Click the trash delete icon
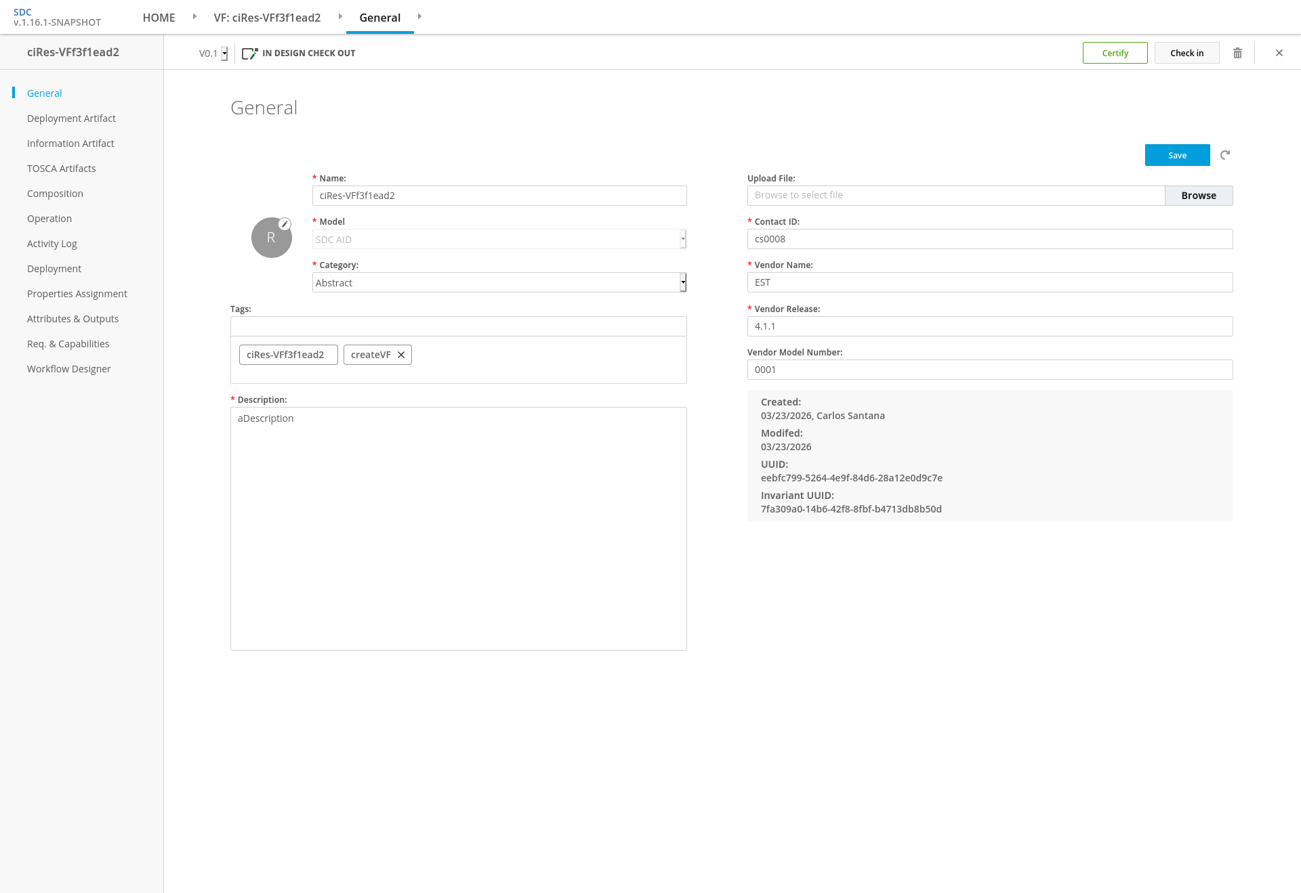The width and height of the screenshot is (1301, 893). pos(1237,53)
